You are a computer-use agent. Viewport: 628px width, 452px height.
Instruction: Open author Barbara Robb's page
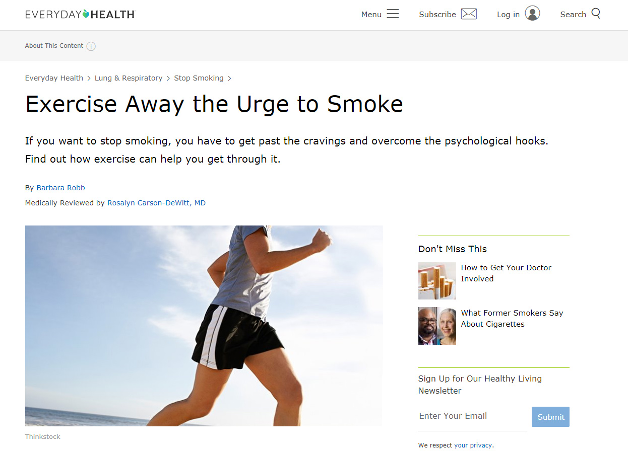coord(60,188)
